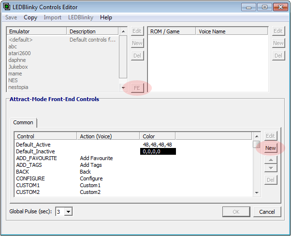Switch to the Common tab
The height and width of the screenshot is (236, 291).
coord(23,122)
